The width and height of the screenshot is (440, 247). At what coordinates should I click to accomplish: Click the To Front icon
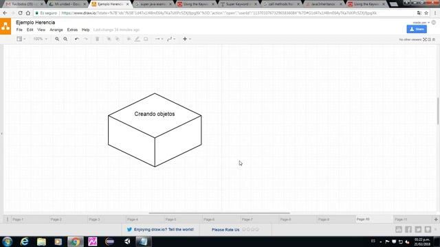(x=109, y=39)
